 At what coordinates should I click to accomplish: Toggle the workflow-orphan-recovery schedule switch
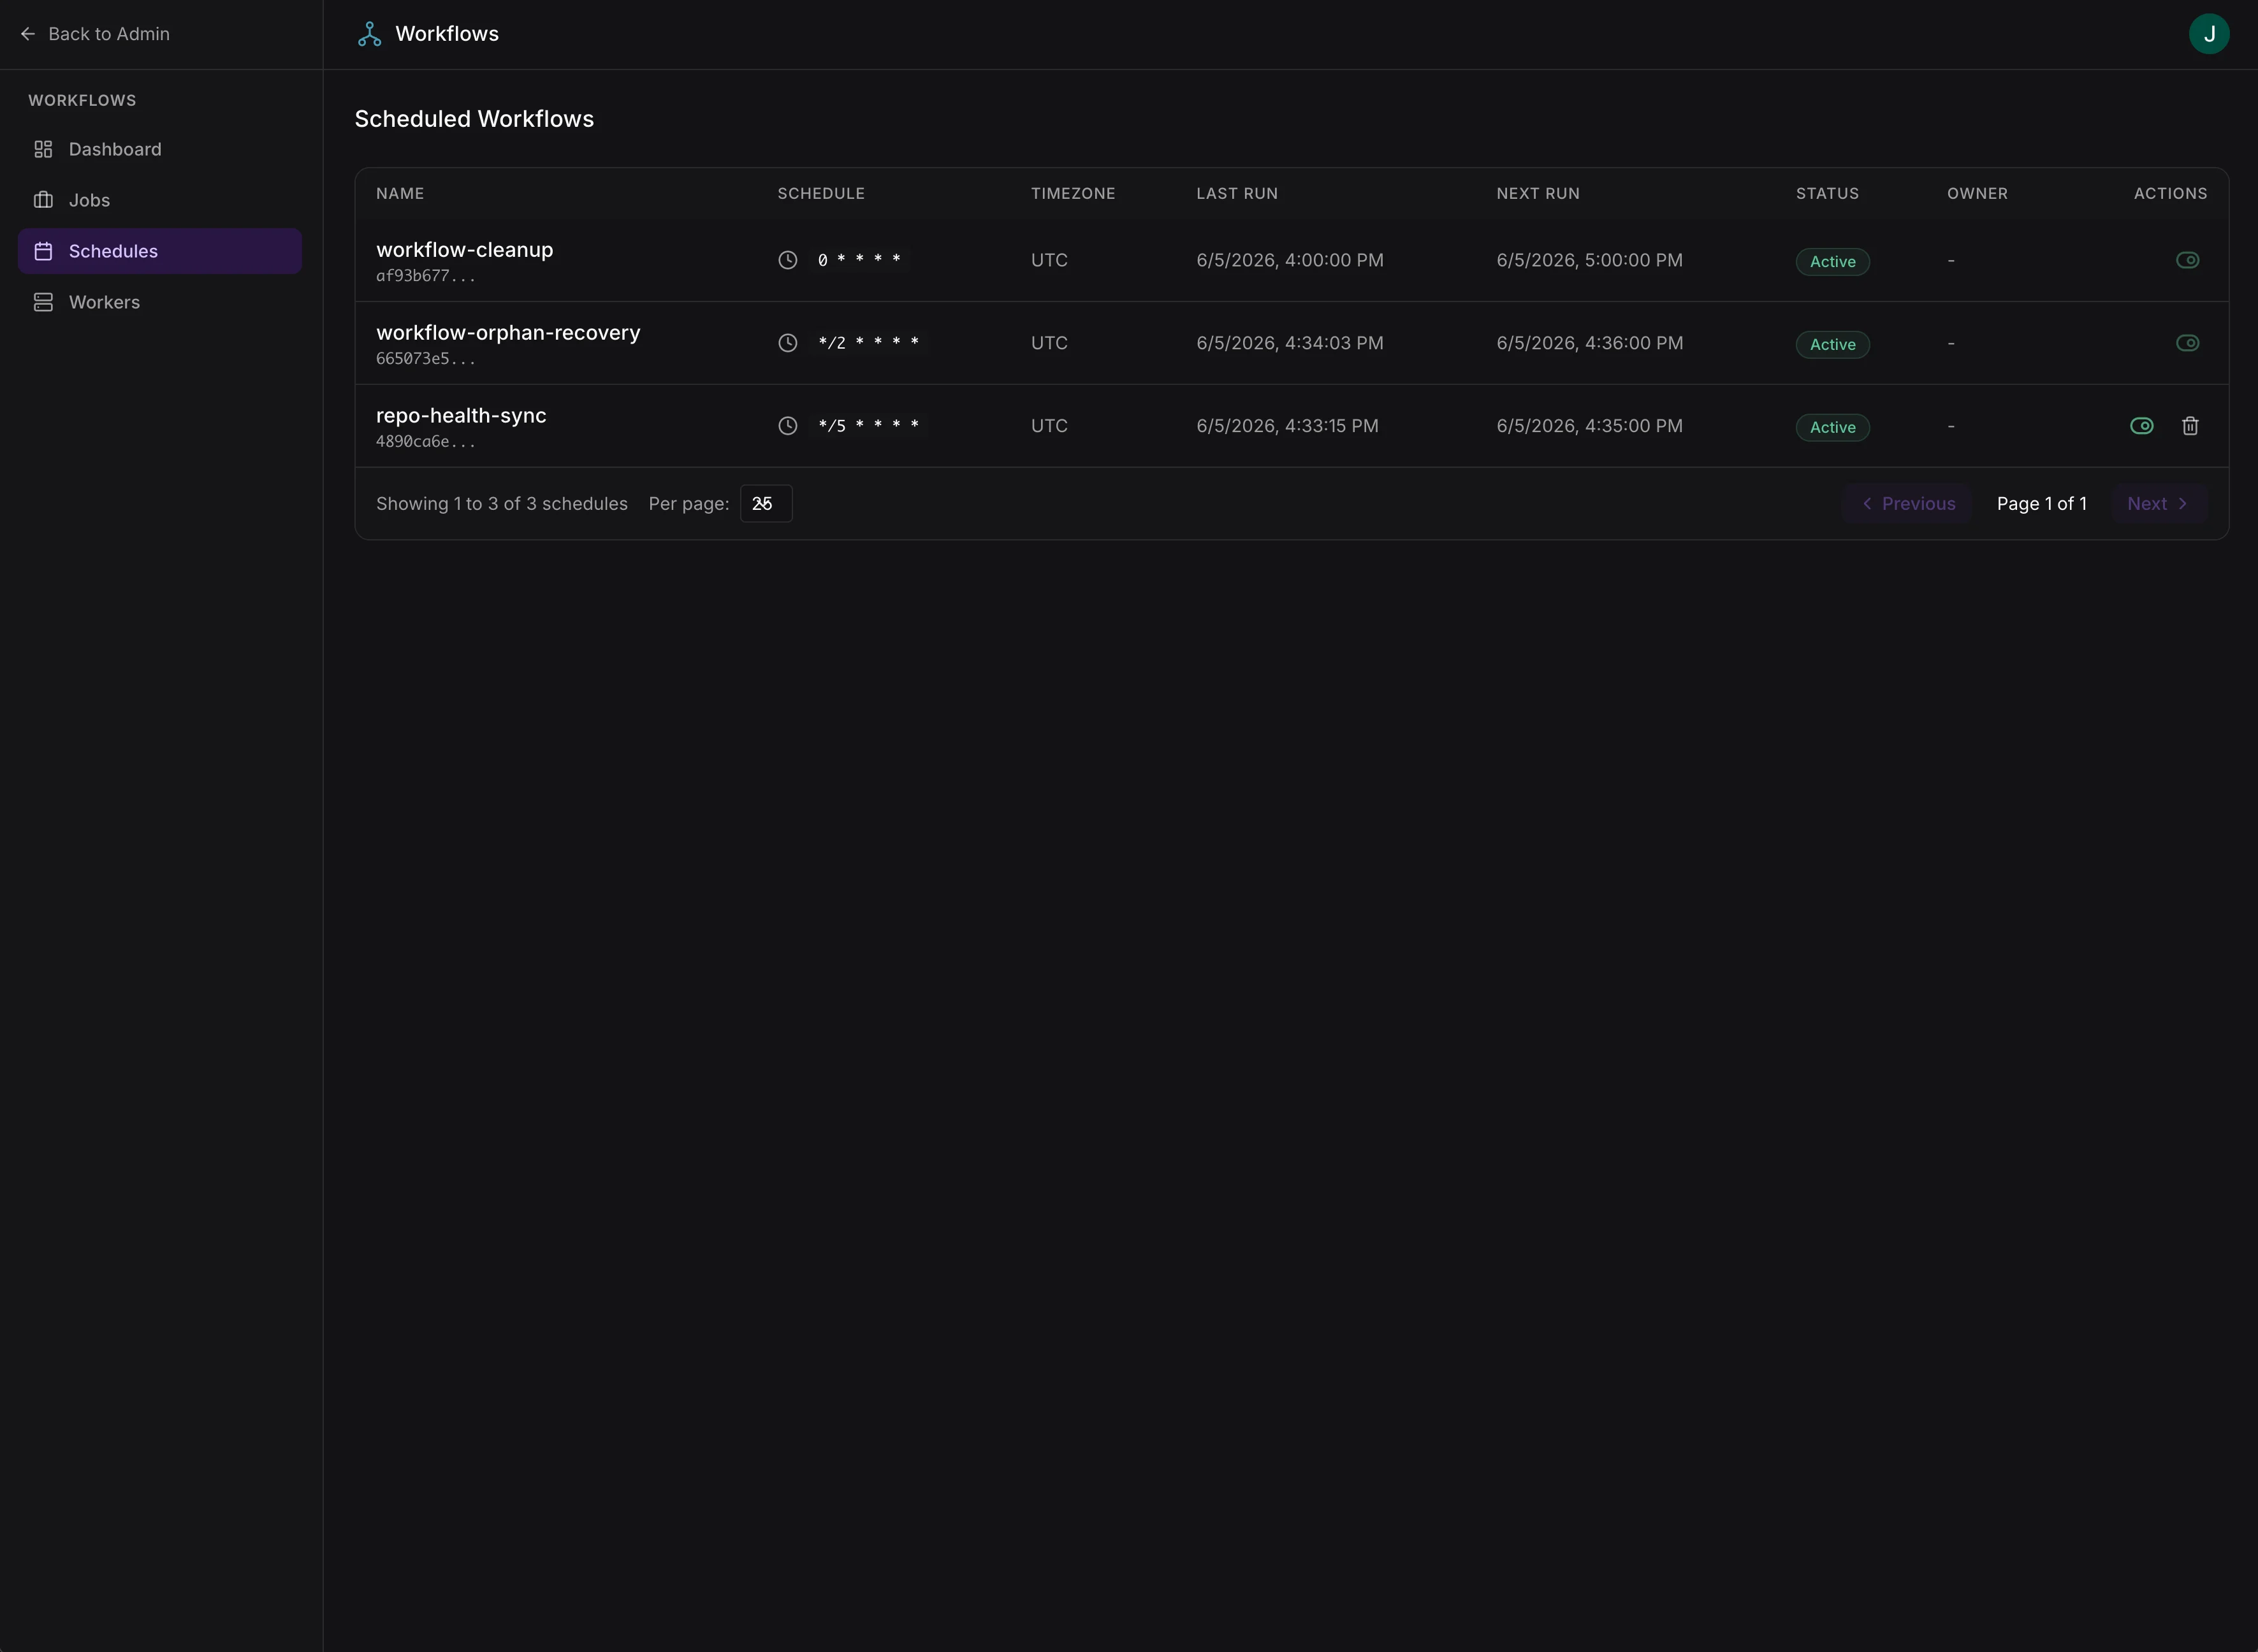point(2187,343)
